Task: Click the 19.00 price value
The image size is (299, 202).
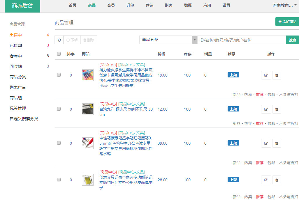Action: (x=162, y=75)
